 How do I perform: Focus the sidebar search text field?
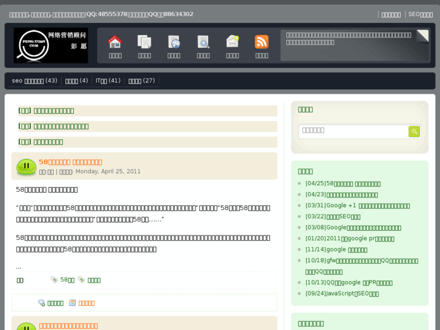[x=353, y=131]
